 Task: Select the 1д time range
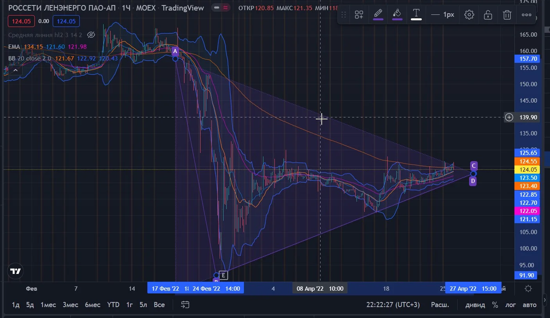(16, 305)
